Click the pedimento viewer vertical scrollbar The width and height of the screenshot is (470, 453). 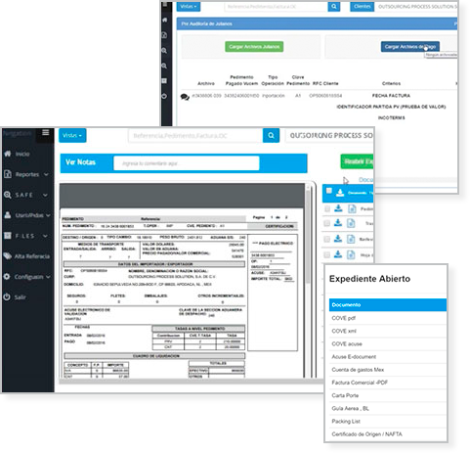coord(308,235)
